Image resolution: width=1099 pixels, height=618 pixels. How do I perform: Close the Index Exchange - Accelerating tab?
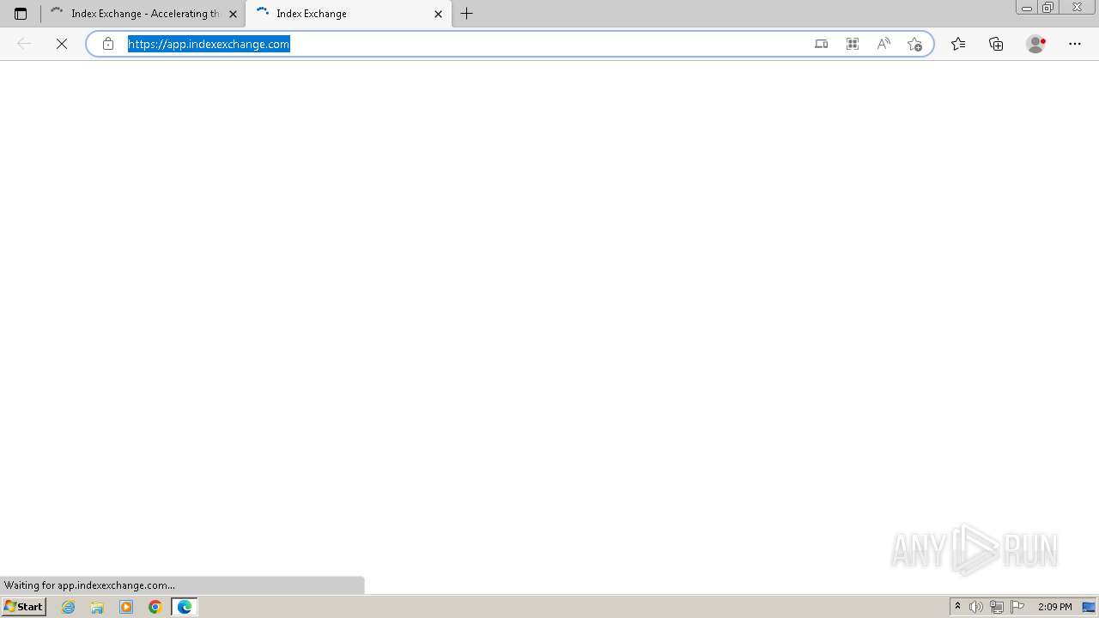(234, 14)
